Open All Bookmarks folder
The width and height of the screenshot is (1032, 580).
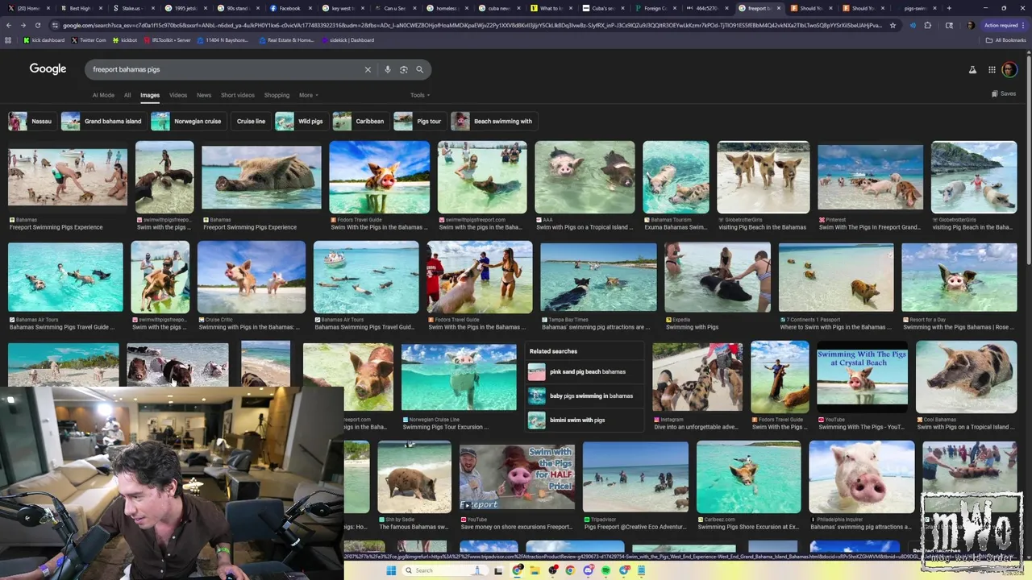[1006, 39]
